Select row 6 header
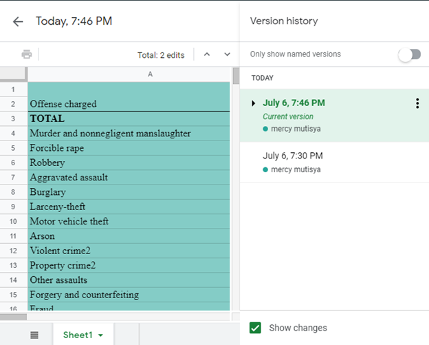Image resolution: width=429 pixels, height=345 pixels. point(13,163)
